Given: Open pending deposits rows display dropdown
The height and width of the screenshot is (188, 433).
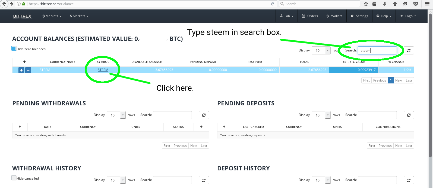Looking at the screenshot, I should 321,115.
